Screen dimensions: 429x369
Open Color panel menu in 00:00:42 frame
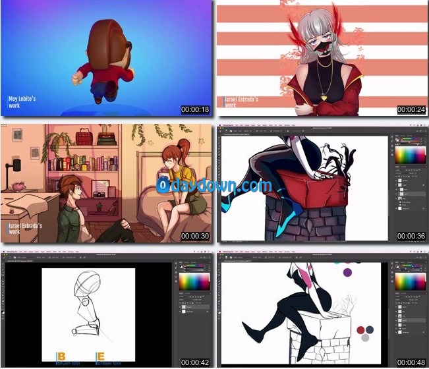pyautogui.click(x=210, y=262)
